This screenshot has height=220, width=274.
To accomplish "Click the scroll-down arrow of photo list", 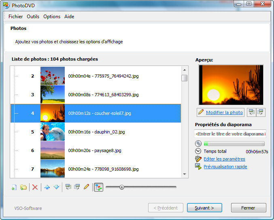I will click(185, 174).
